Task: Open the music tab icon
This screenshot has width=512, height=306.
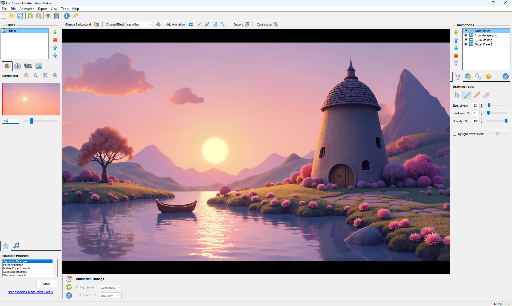Action: [16, 245]
